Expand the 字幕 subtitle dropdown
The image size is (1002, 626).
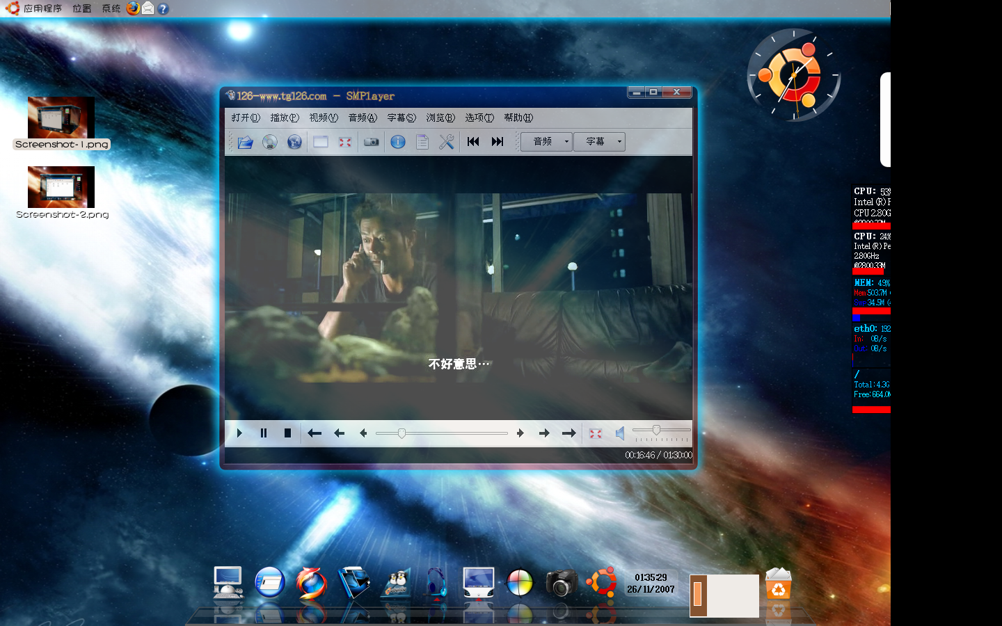[599, 142]
